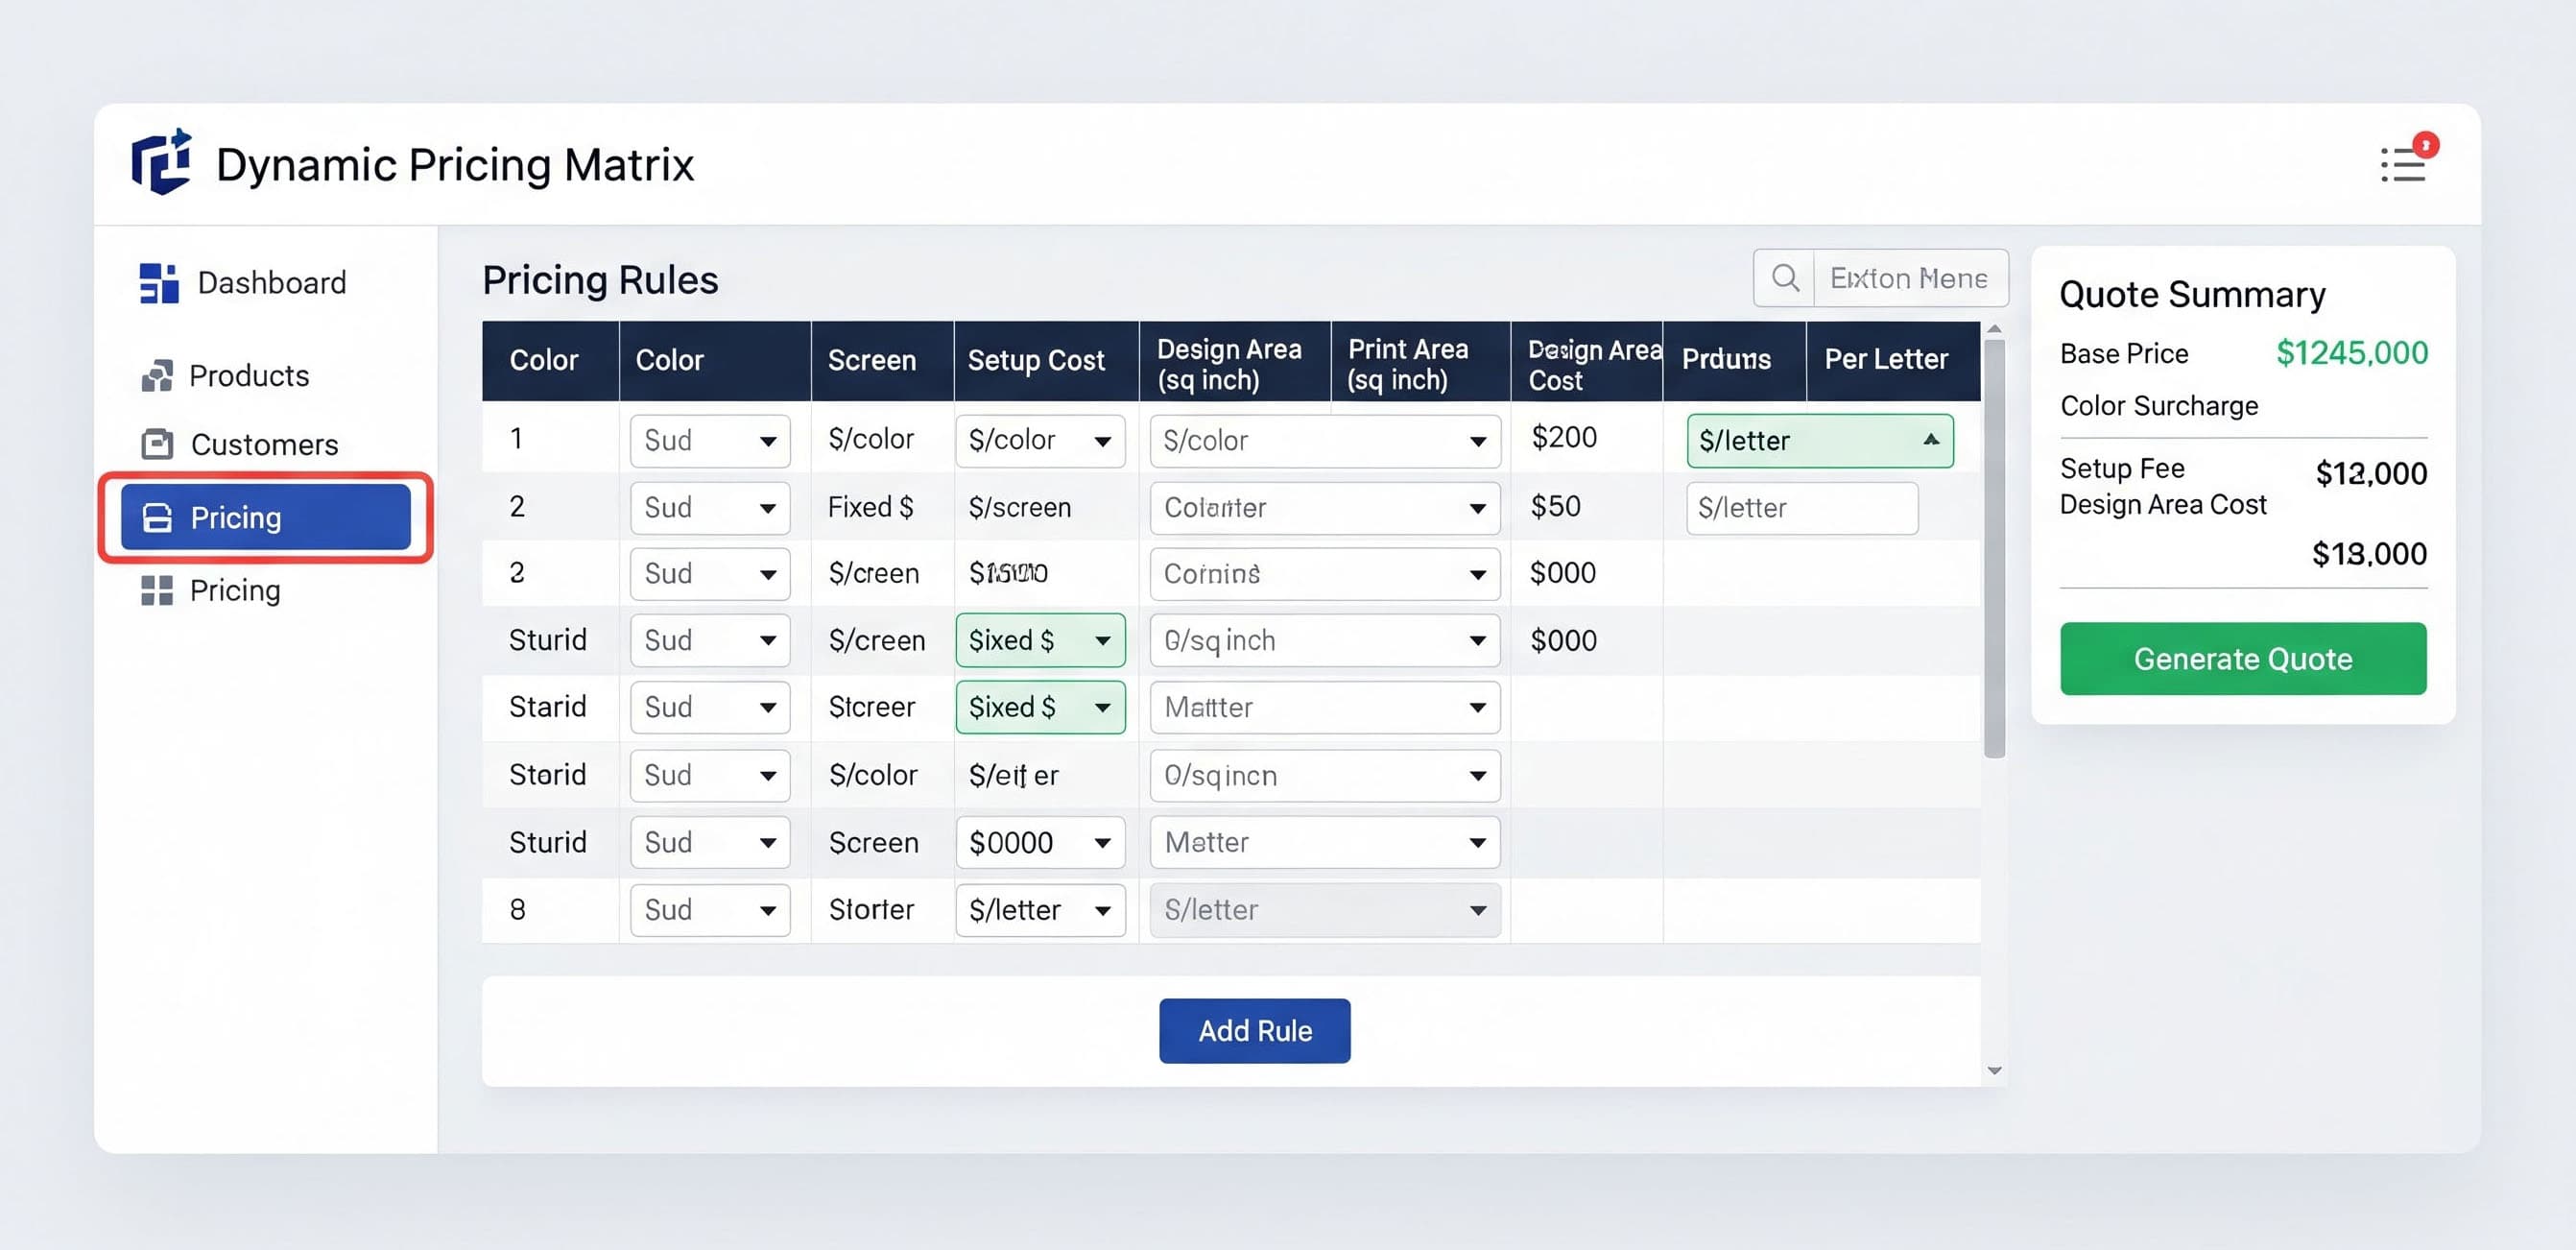Image resolution: width=2576 pixels, height=1250 pixels.
Task: Click the Dynamic Pricing Matrix logo icon
Action: click(x=160, y=162)
